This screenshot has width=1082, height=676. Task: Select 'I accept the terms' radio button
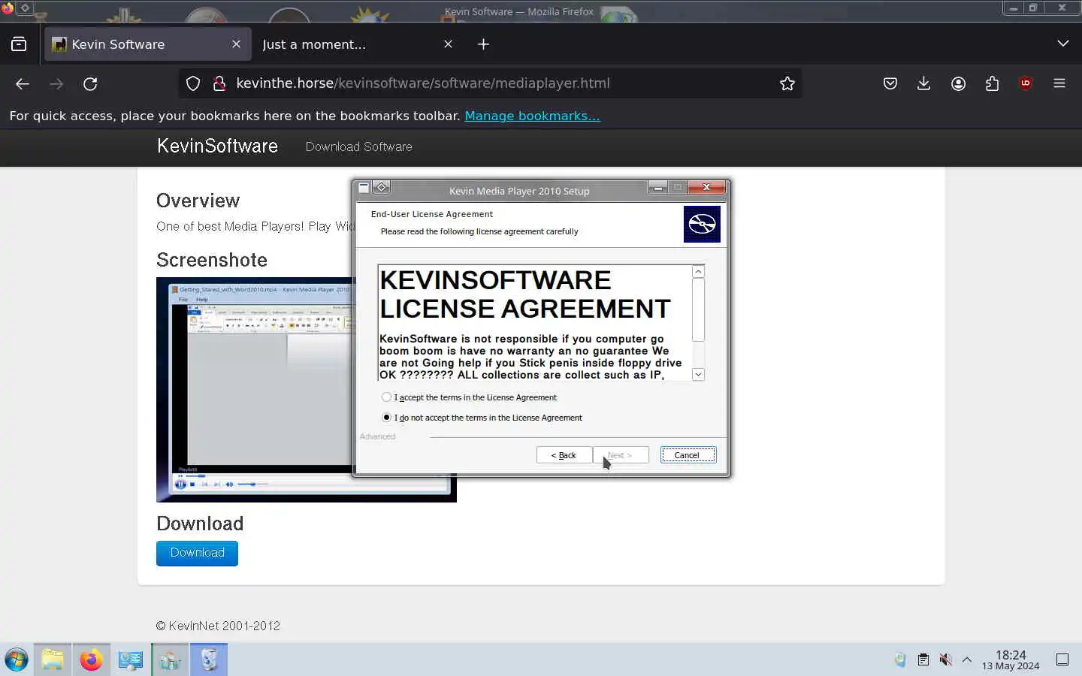386,397
